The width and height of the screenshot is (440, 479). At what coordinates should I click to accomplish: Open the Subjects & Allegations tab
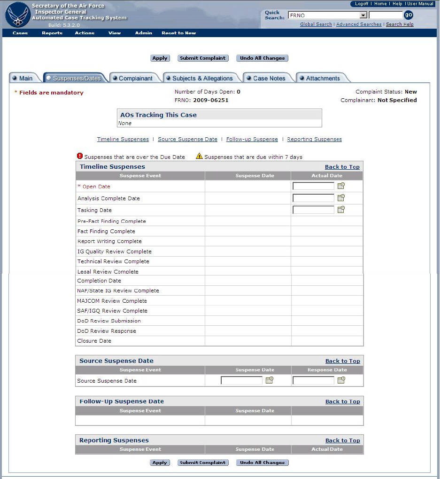202,78
